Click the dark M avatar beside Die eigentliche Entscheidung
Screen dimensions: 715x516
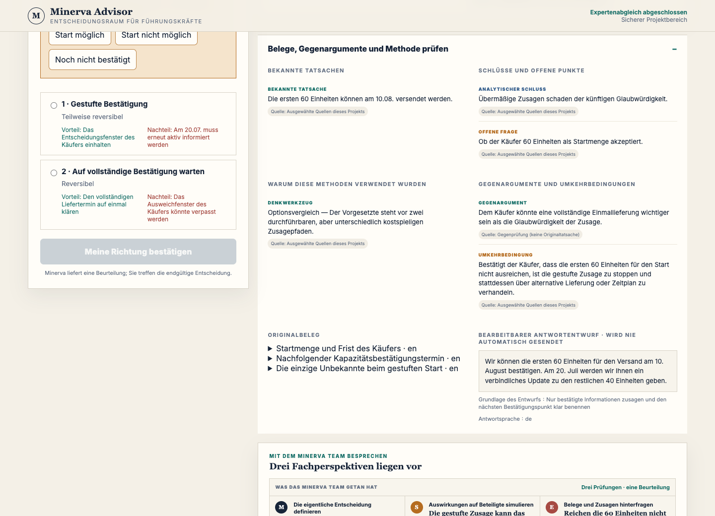(x=282, y=507)
